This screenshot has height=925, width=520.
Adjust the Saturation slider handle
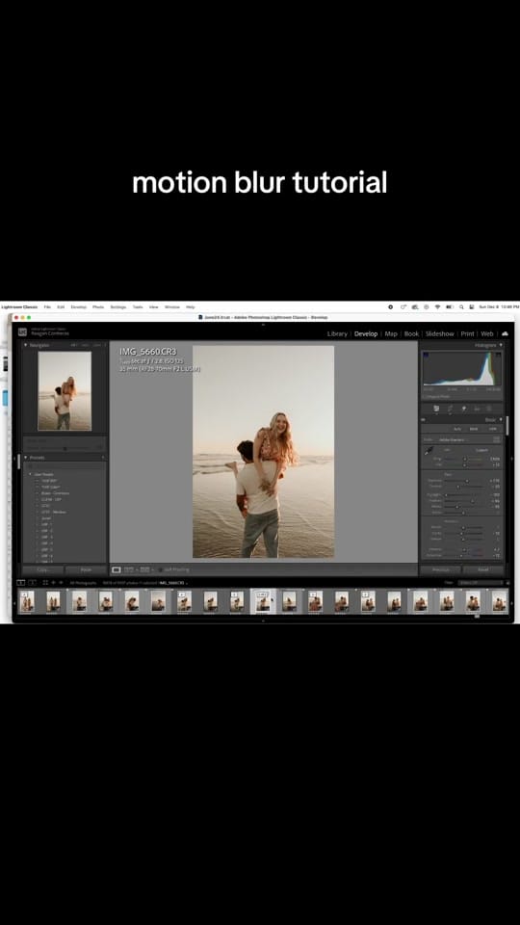coord(461,556)
